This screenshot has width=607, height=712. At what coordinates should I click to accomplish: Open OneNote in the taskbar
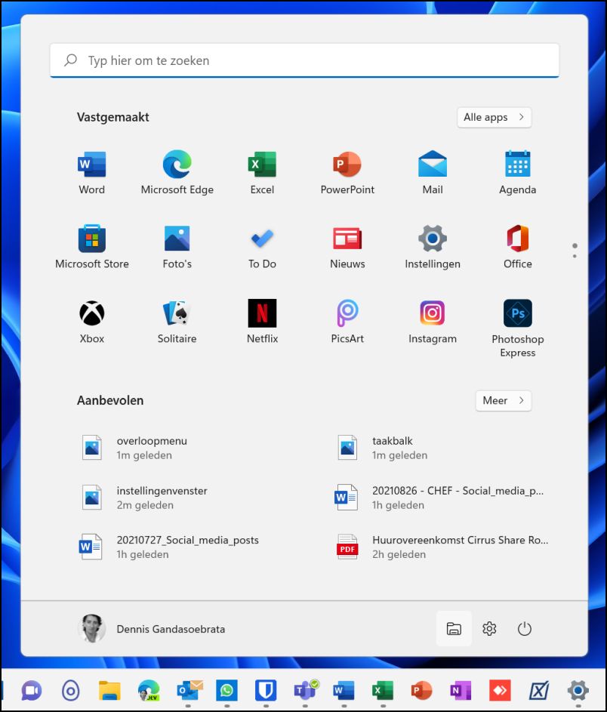click(x=461, y=691)
